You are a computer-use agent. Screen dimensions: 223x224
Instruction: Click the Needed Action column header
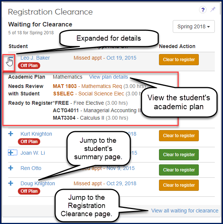tap(177, 46)
